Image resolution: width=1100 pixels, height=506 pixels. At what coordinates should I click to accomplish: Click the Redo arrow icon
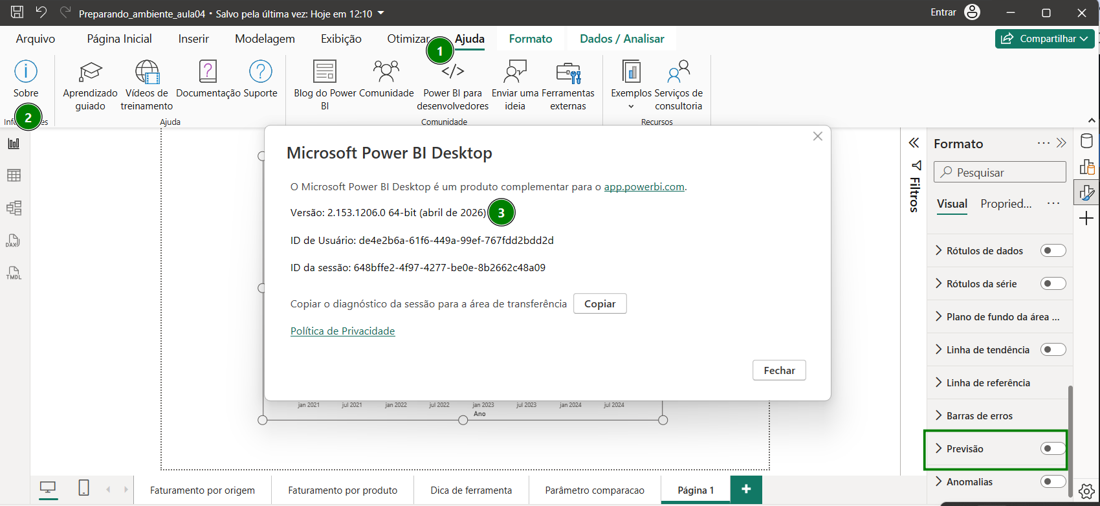[64, 12]
